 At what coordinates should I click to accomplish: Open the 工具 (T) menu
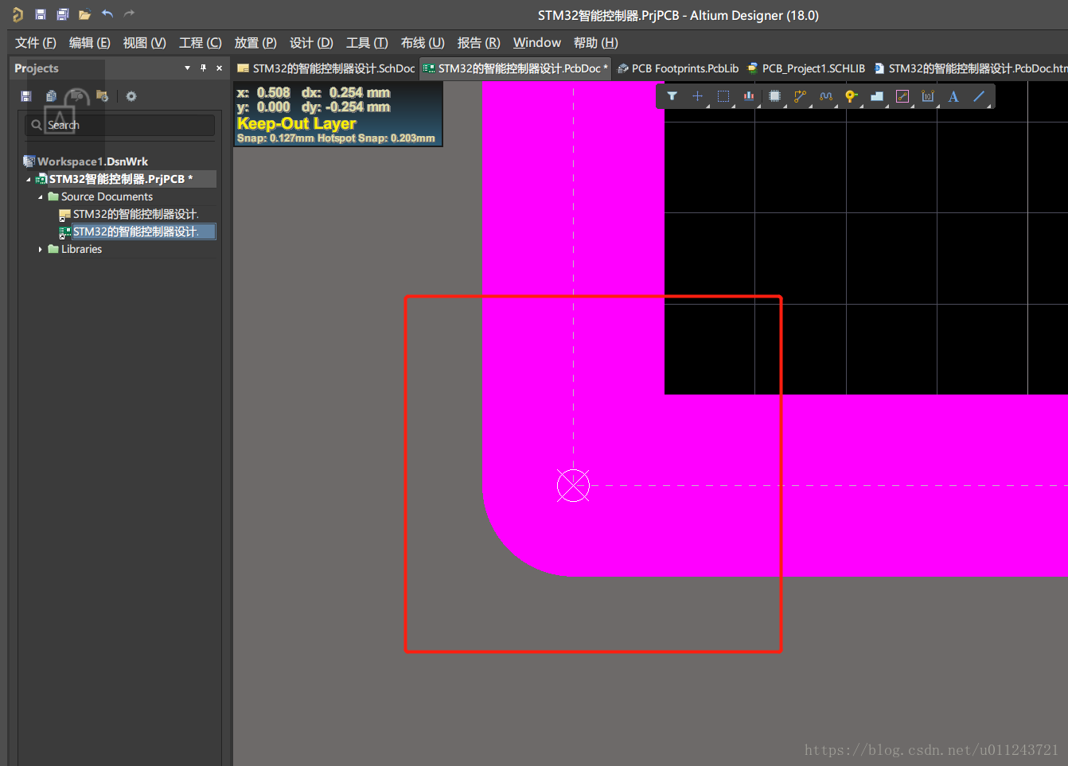(x=367, y=43)
